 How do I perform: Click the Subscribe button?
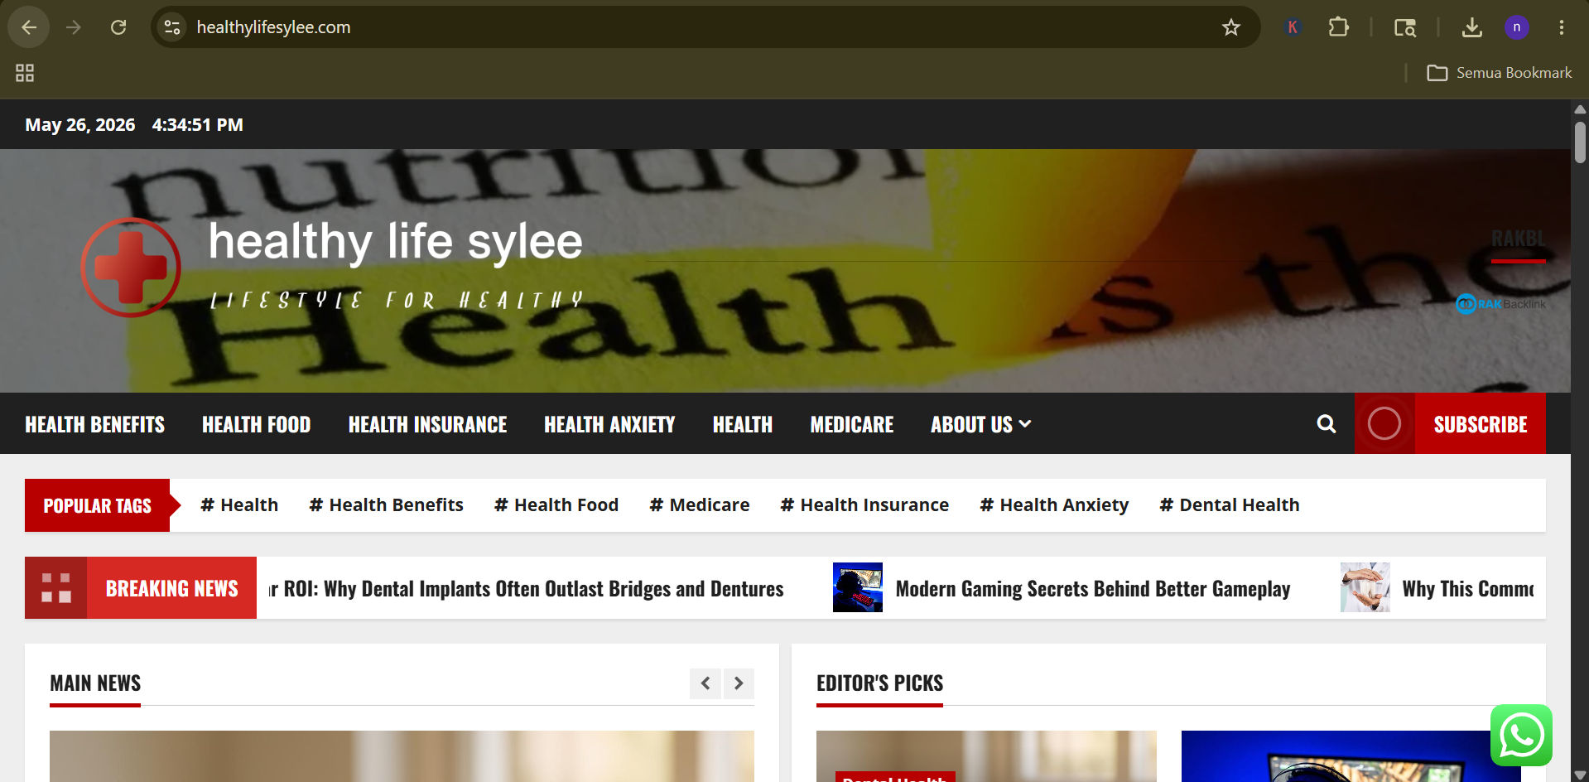(x=1480, y=423)
